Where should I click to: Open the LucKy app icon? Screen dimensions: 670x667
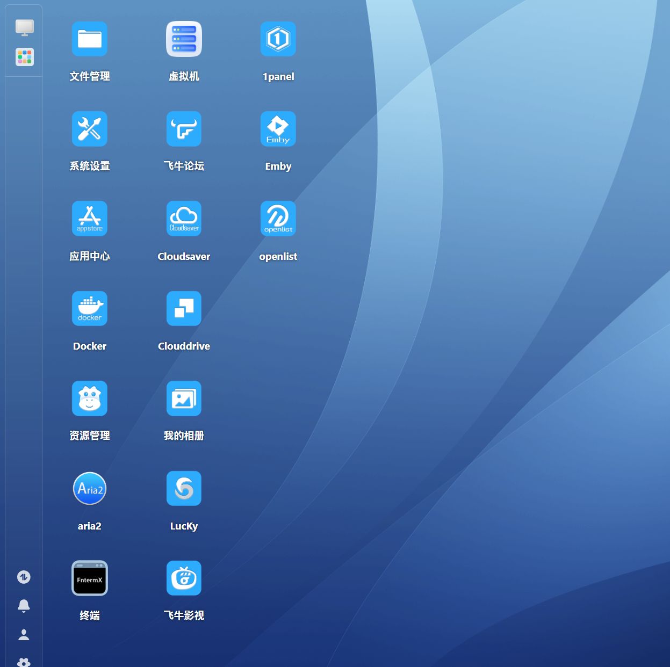click(184, 488)
